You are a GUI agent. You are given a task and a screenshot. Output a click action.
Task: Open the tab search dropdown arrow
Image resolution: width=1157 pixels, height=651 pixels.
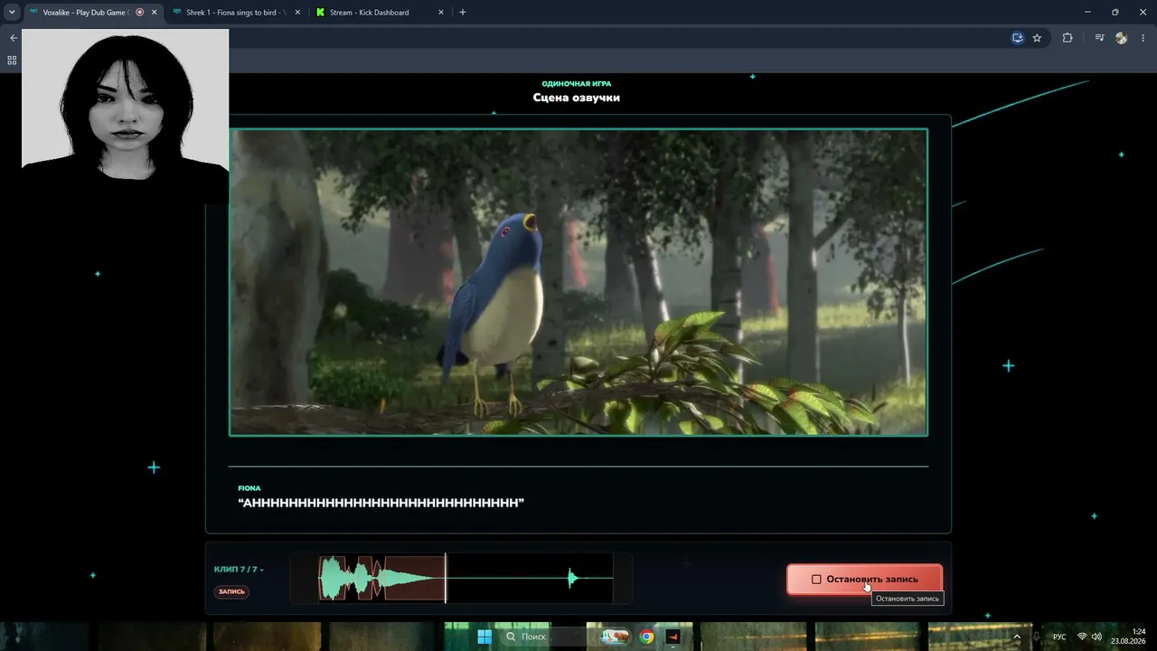12,13
